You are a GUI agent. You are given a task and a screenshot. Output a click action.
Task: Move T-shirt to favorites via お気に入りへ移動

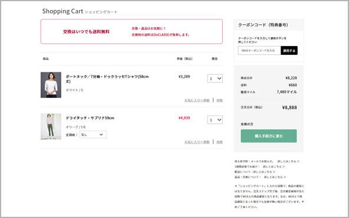(x=197, y=100)
